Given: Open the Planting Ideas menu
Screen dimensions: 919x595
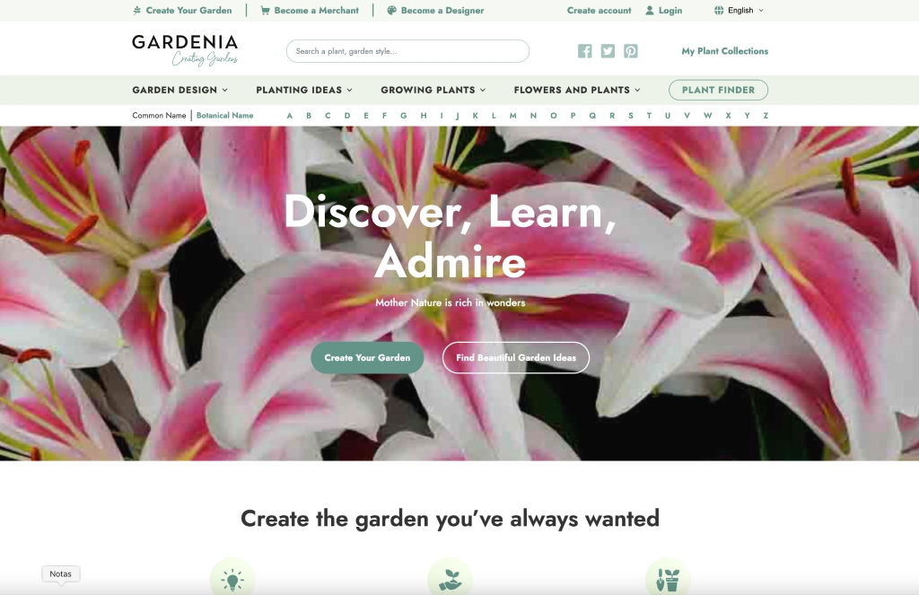Looking at the screenshot, I should click(x=304, y=90).
